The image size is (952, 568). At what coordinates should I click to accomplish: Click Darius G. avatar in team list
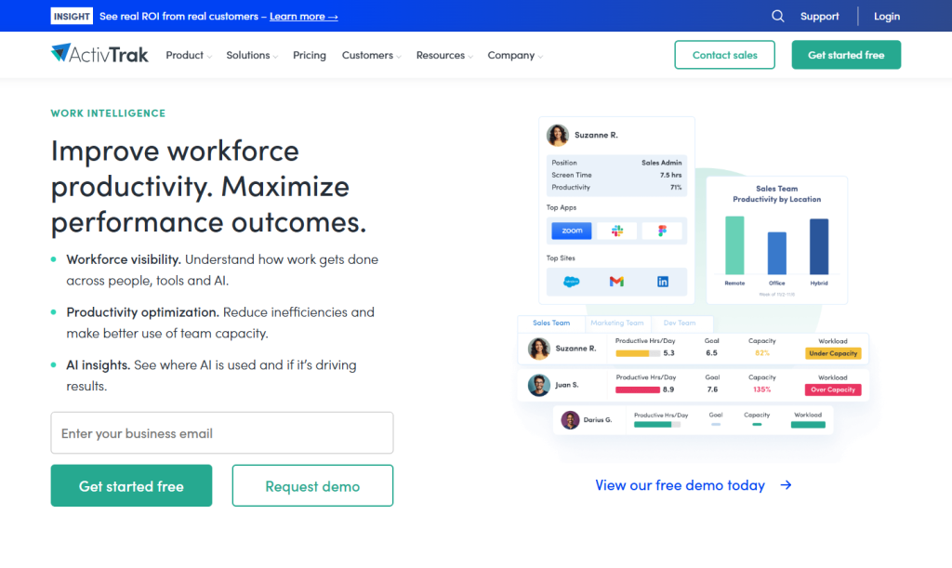pyautogui.click(x=570, y=420)
